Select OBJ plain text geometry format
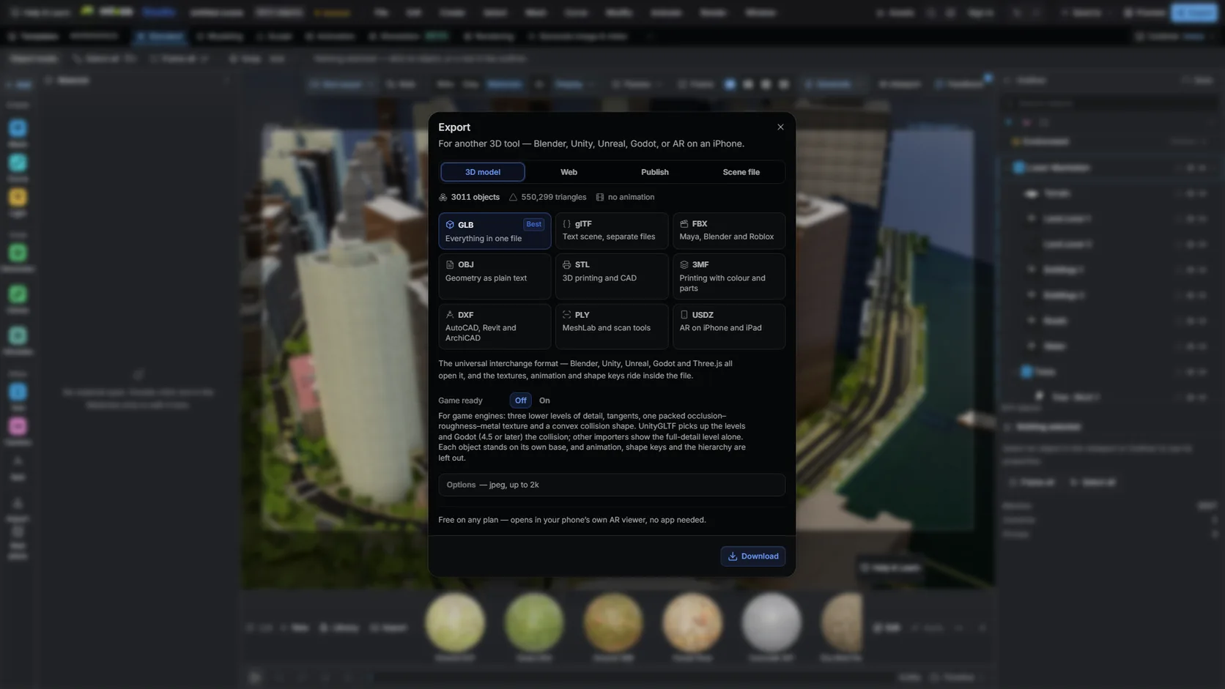The width and height of the screenshot is (1225, 689). [495, 276]
